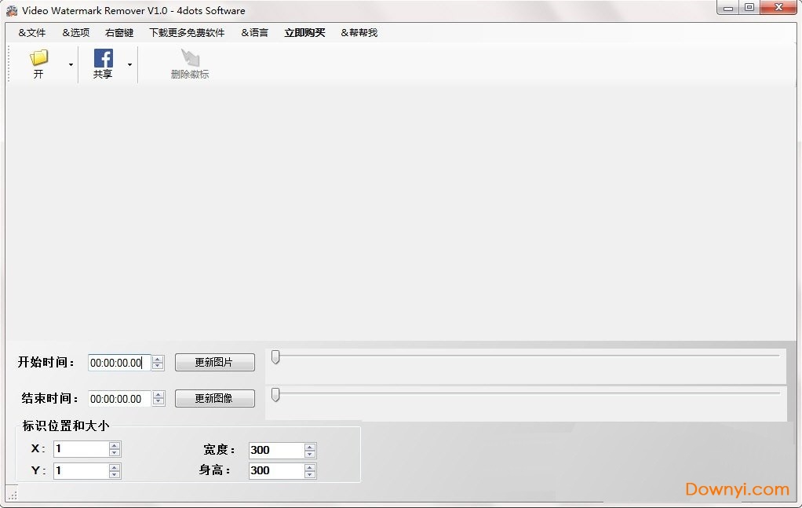
Task: Open the 文件 menu
Action: click(31, 32)
